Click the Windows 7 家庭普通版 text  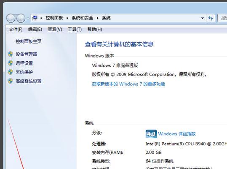(115, 65)
